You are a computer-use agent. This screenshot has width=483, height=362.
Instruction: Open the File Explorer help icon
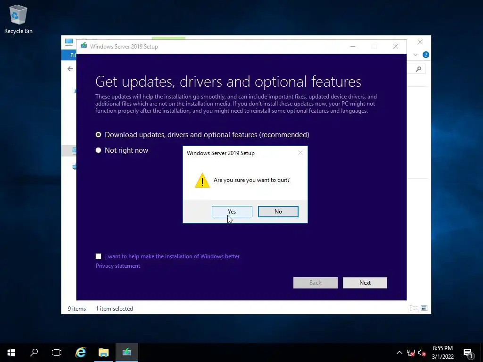click(x=426, y=55)
